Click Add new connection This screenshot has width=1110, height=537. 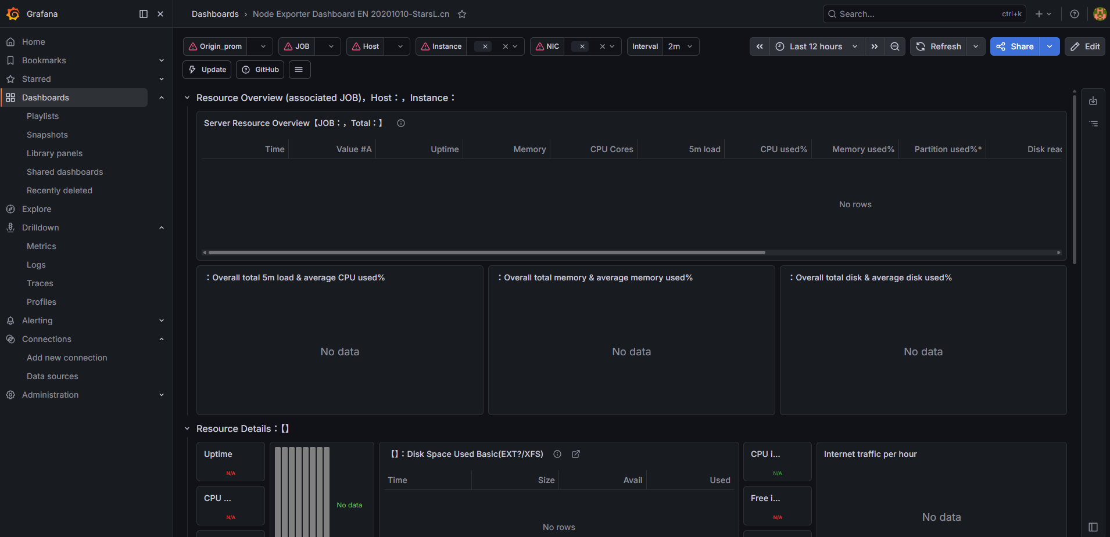coord(67,358)
